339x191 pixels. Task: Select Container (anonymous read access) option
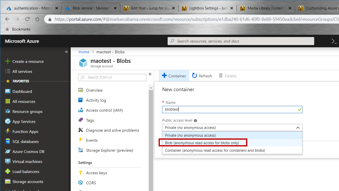(x=232, y=150)
